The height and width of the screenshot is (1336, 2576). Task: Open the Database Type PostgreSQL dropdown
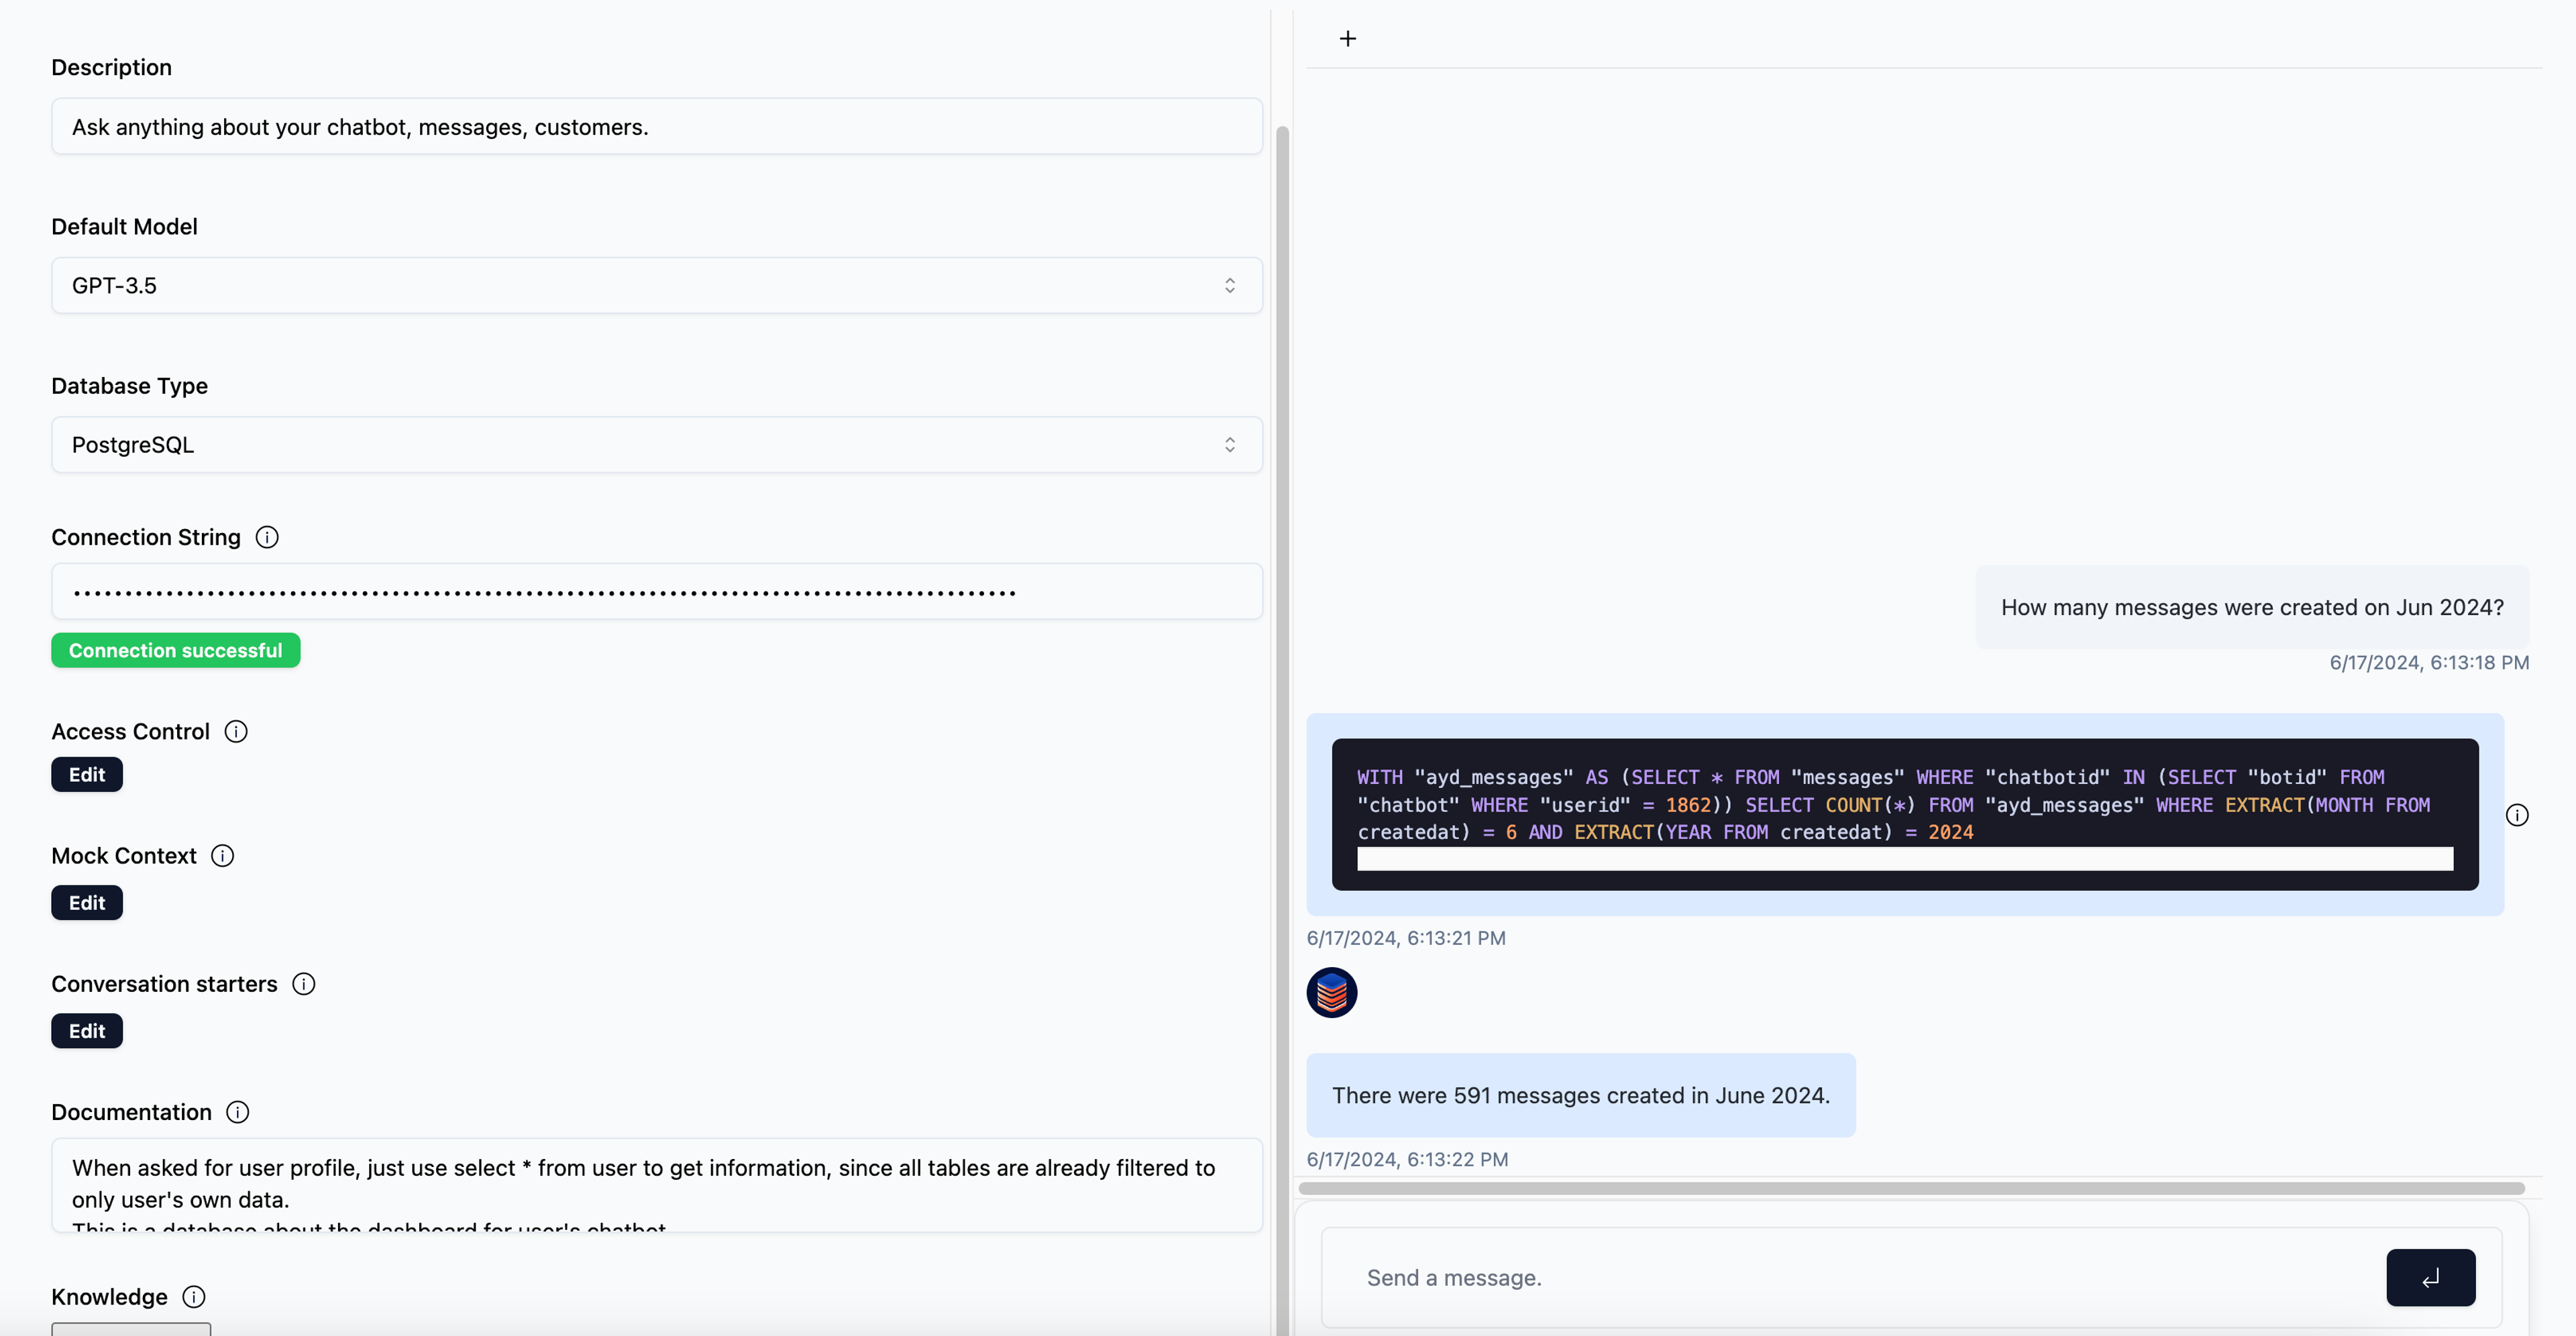point(656,445)
